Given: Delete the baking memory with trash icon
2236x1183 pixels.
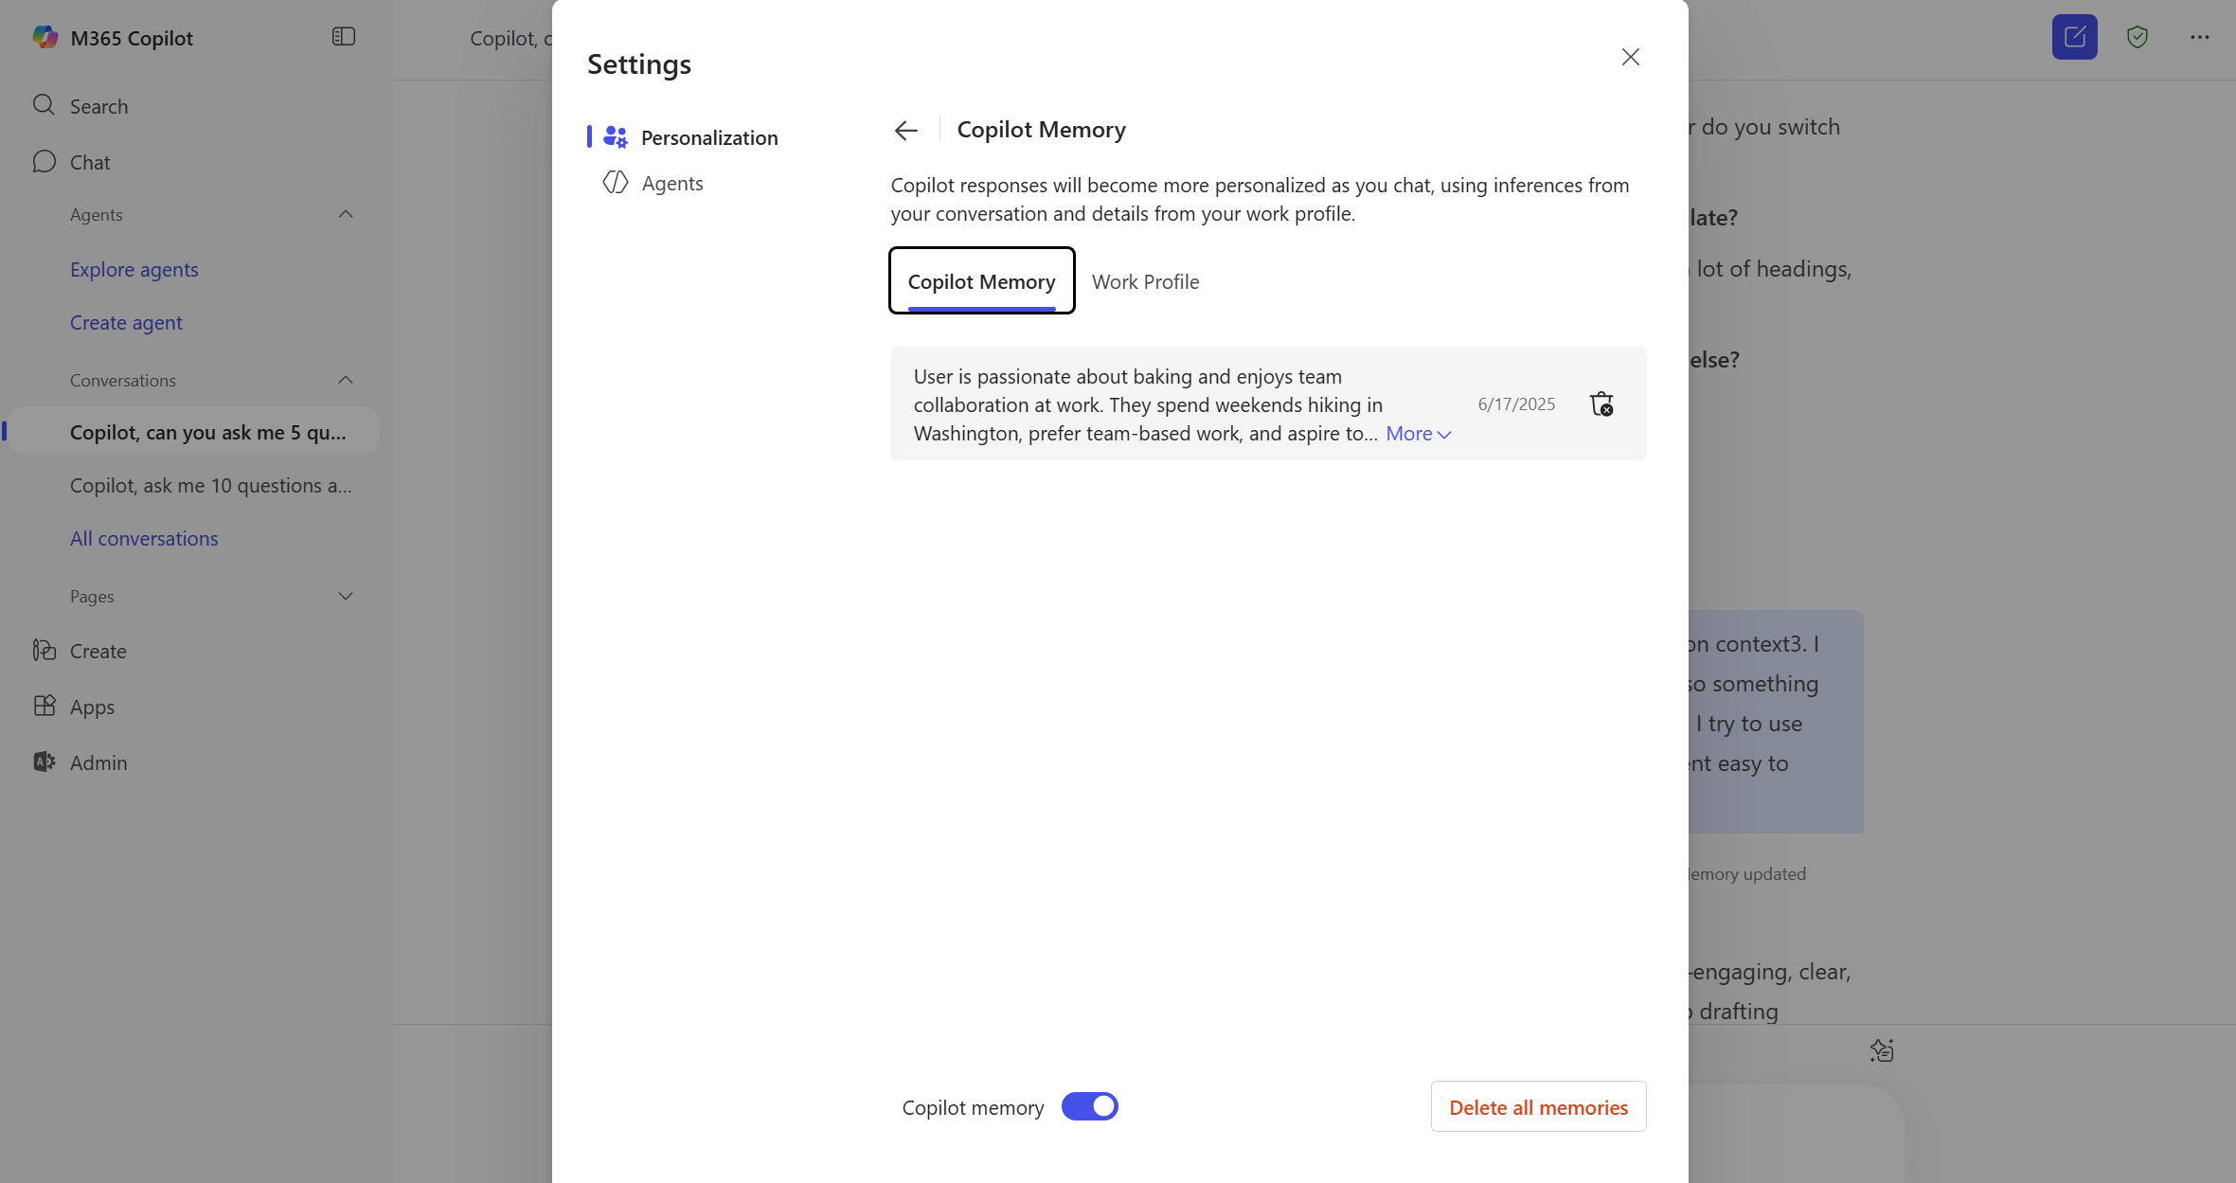Looking at the screenshot, I should 1601,404.
